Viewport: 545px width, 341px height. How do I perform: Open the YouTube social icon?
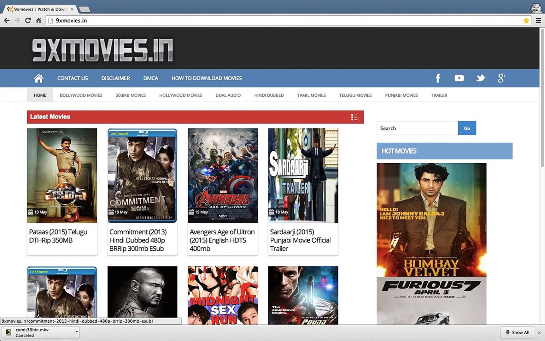pos(459,78)
